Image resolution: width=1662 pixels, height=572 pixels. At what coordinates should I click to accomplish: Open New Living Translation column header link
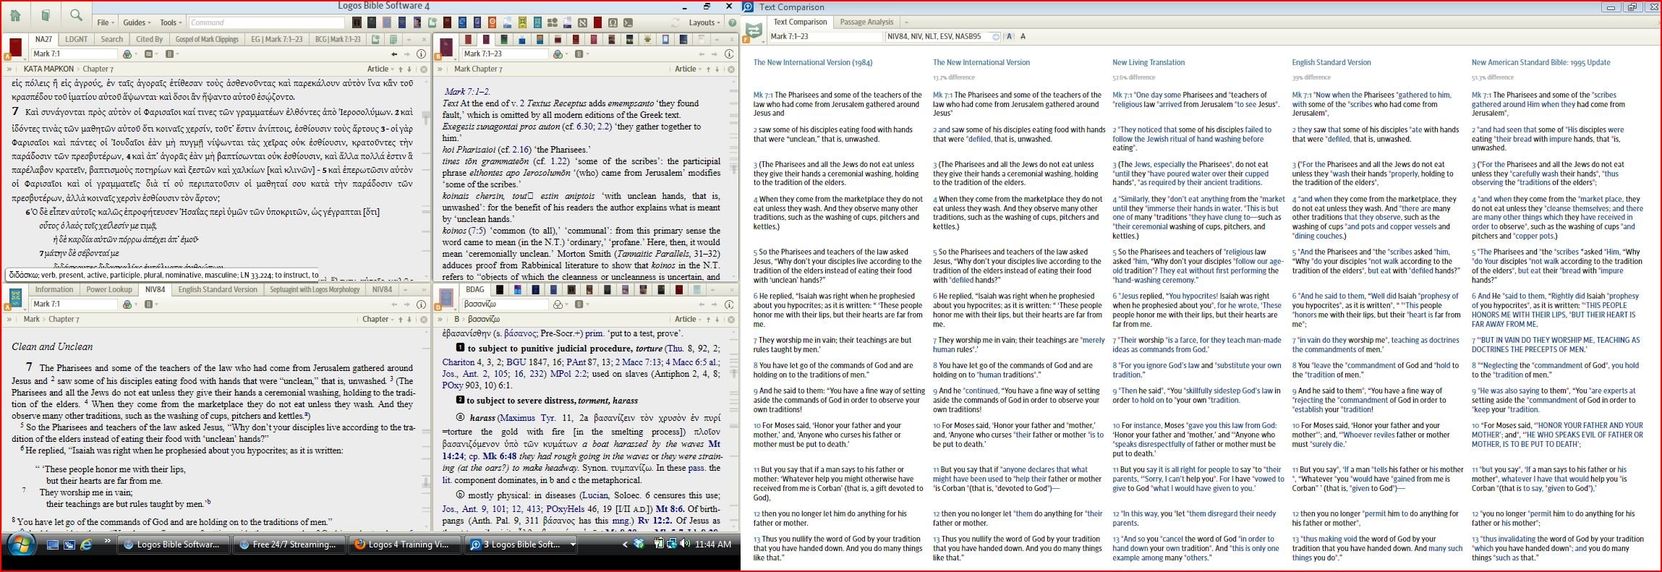[1149, 63]
